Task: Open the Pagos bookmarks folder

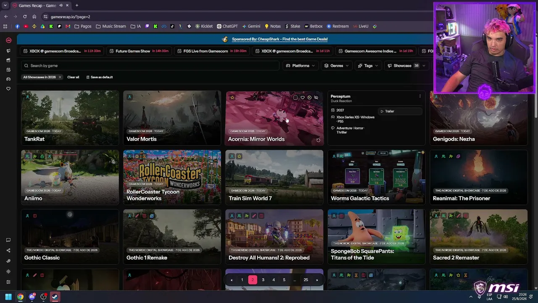Action: tap(83, 26)
